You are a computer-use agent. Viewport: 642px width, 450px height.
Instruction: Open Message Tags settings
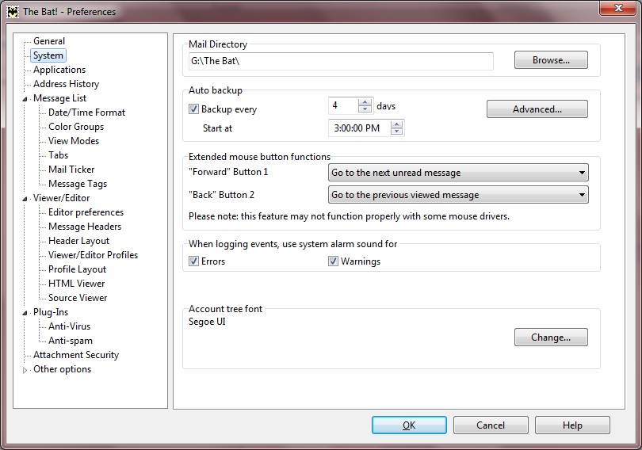pos(78,184)
